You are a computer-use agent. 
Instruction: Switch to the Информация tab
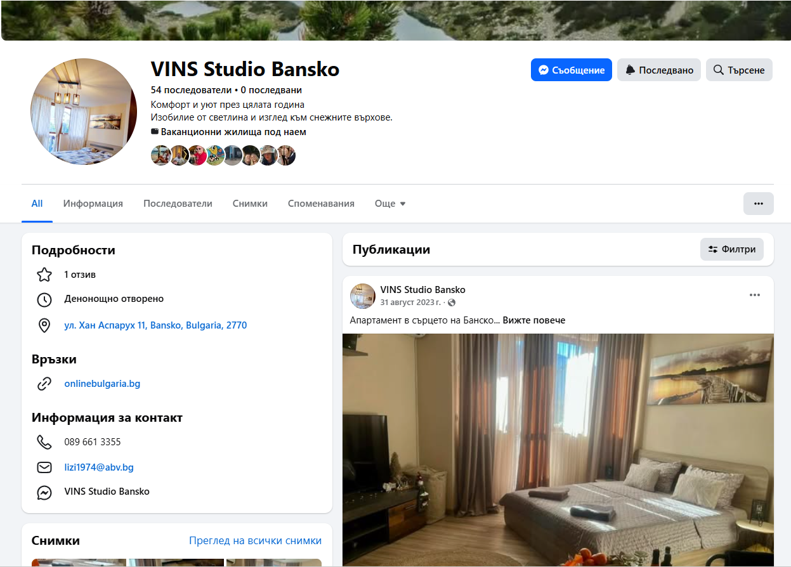93,204
